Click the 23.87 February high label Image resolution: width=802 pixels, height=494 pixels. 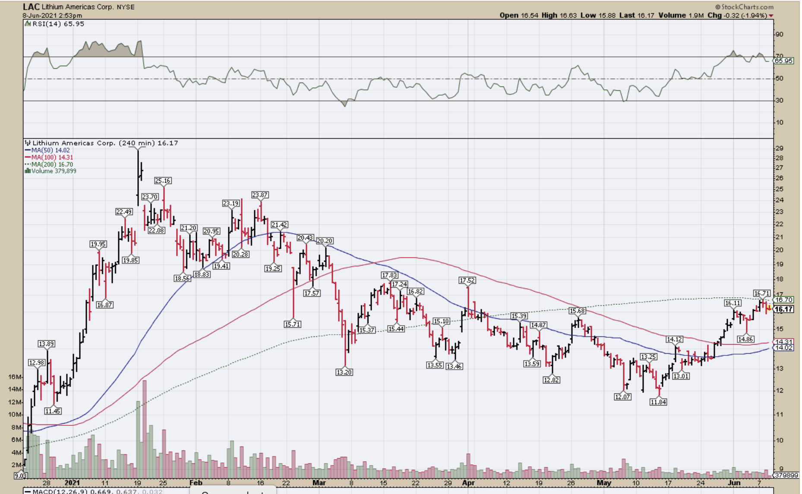coord(260,195)
